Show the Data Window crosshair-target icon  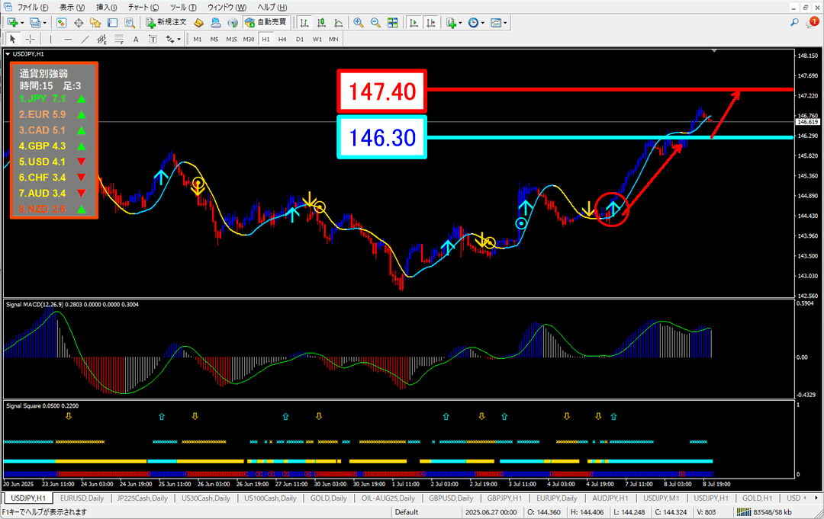coord(79,23)
